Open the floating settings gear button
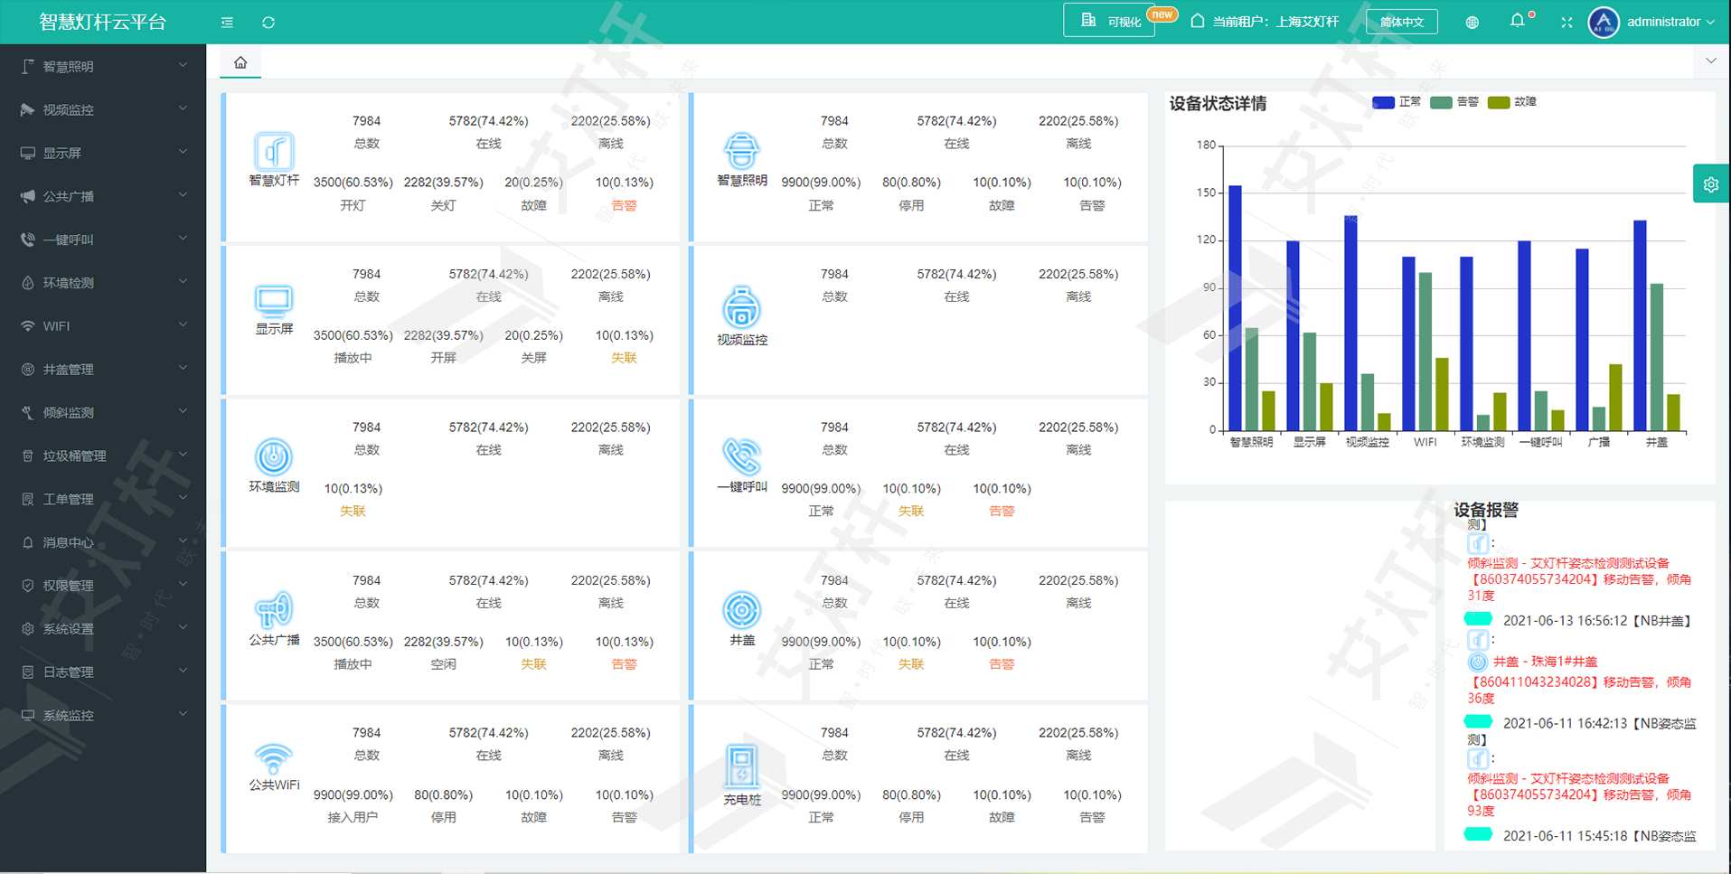This screenshot has width=1731, height=874. 1711,184
